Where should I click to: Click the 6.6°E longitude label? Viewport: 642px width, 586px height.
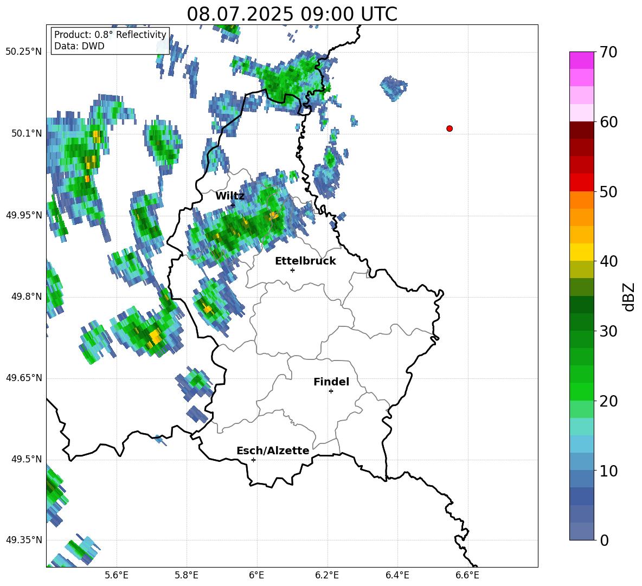pyautogui.click(x=467, y=575)
